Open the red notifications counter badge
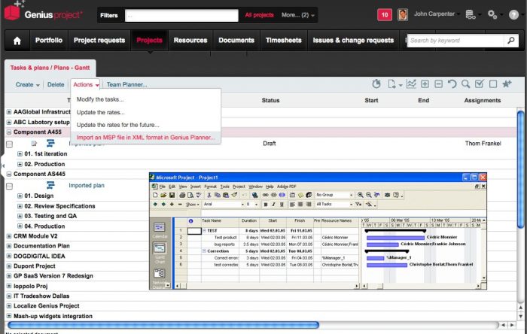 click(385, 15)
